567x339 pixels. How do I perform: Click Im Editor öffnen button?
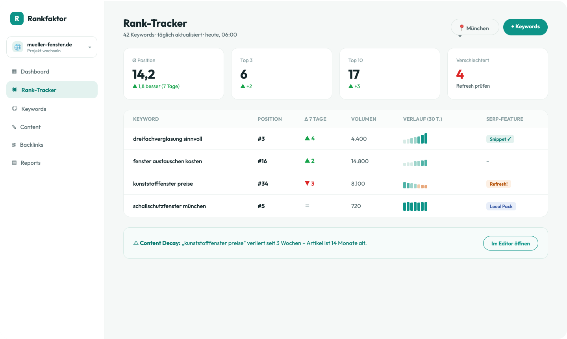tap(510, 243)
